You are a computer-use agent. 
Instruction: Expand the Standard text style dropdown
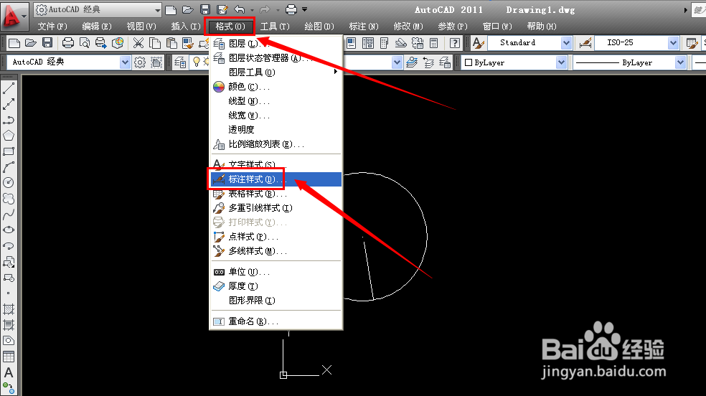566,43
